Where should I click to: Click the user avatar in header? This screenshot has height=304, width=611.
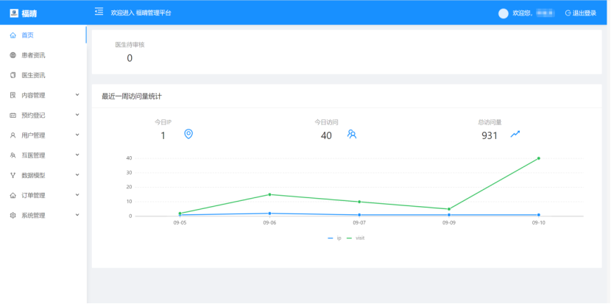tap(504, 13)
